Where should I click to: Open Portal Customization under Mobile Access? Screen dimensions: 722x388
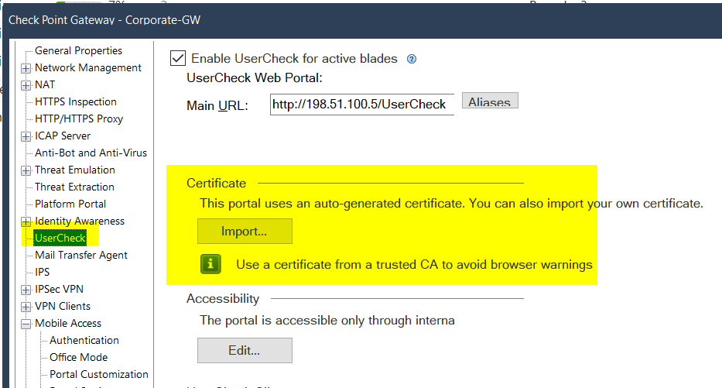point(99,375)
